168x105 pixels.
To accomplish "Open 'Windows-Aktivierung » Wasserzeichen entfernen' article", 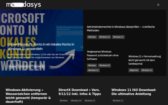I will pos(28,96).
